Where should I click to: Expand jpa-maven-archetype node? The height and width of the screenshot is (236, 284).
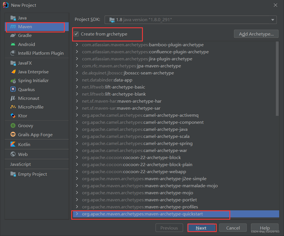coord(77,66)
